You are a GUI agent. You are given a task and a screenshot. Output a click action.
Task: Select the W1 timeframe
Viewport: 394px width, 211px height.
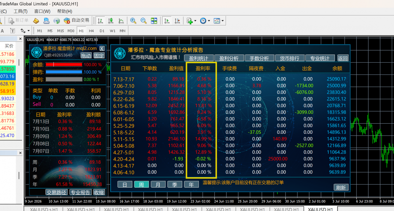(x=112, y=31)
